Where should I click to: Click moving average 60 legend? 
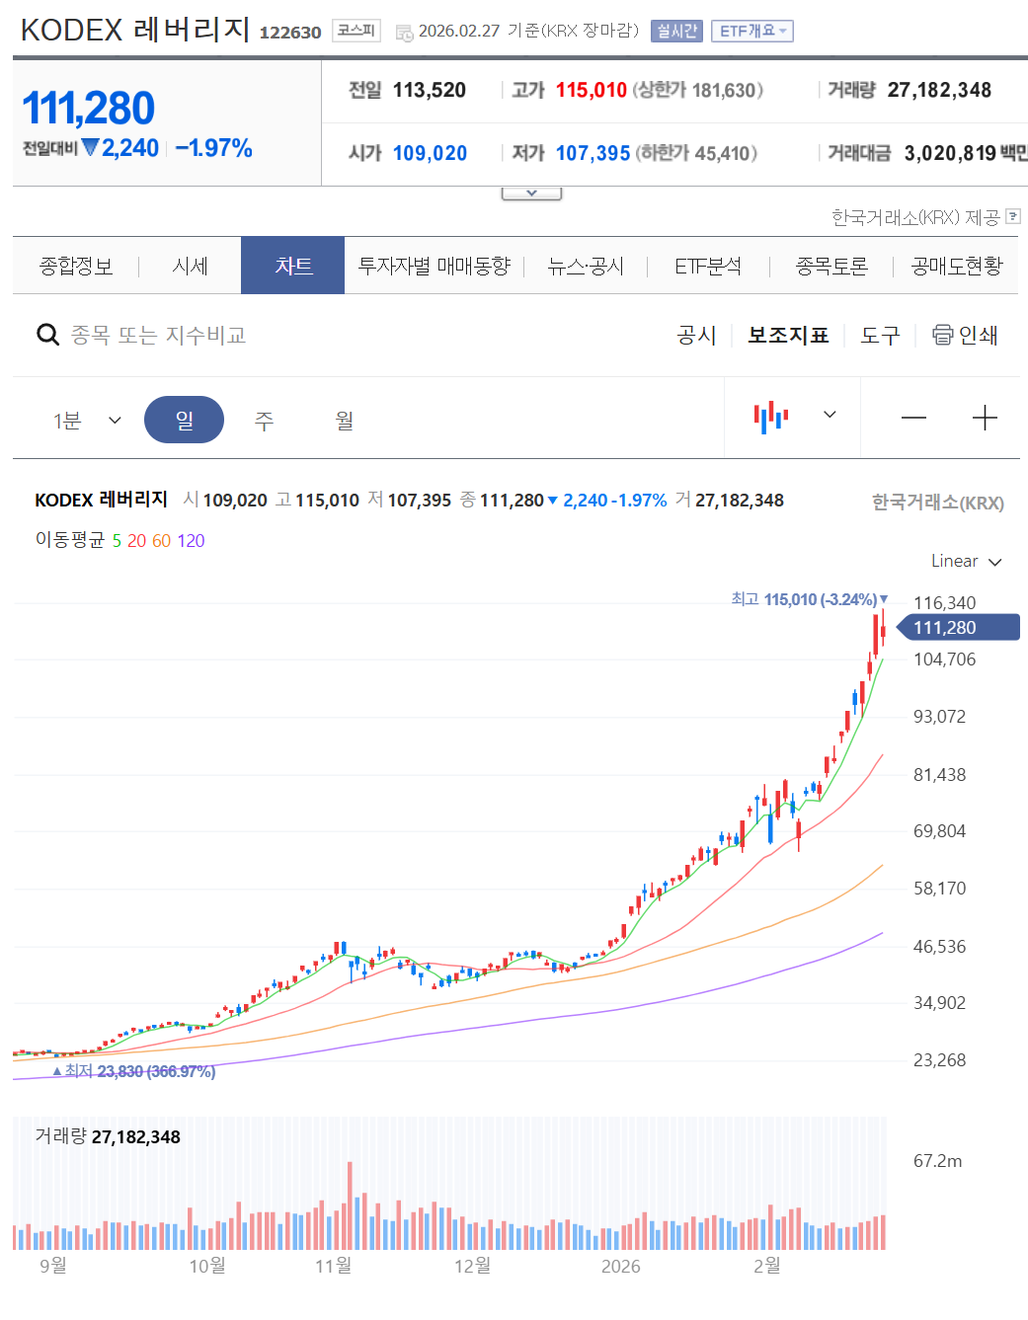tap(161, 540)
